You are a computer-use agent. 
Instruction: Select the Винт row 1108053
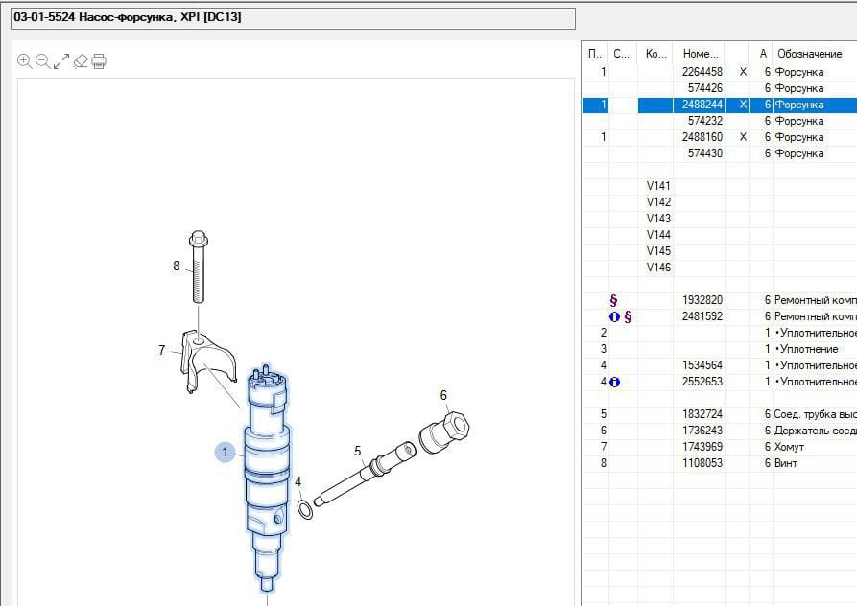tap(702, 463)
